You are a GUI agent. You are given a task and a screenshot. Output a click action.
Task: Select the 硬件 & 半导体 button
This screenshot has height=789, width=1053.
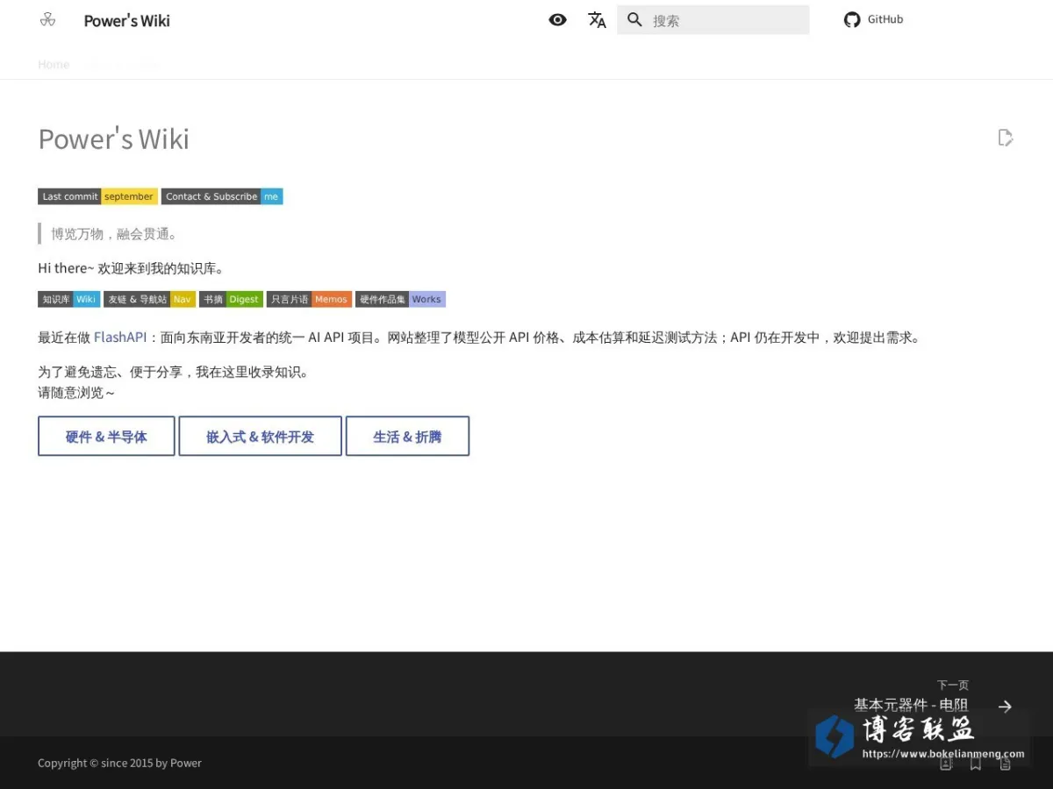point(106,436)
